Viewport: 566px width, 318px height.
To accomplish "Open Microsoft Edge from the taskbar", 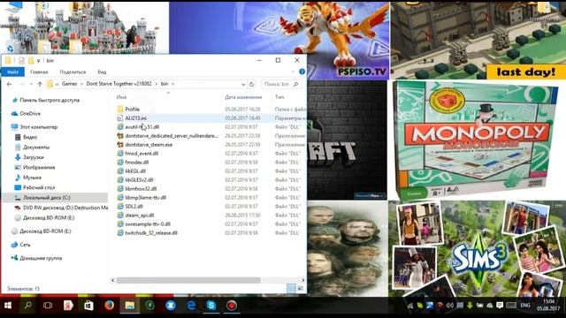I will tap(191, 306).
